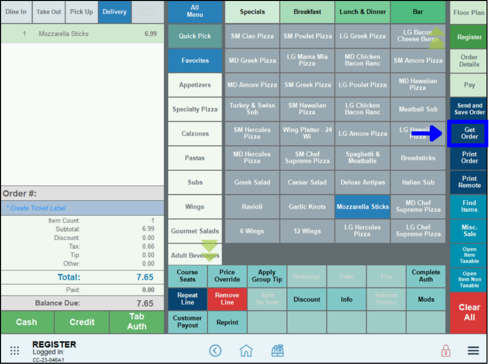This screenshot has height=364, width=489.
Task: Expand the Gourmet Salads category
Action: 195,231
